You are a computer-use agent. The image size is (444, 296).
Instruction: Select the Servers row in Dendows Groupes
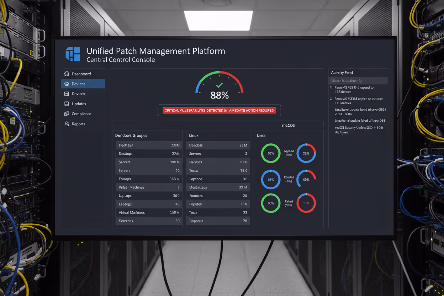(148, 162)
